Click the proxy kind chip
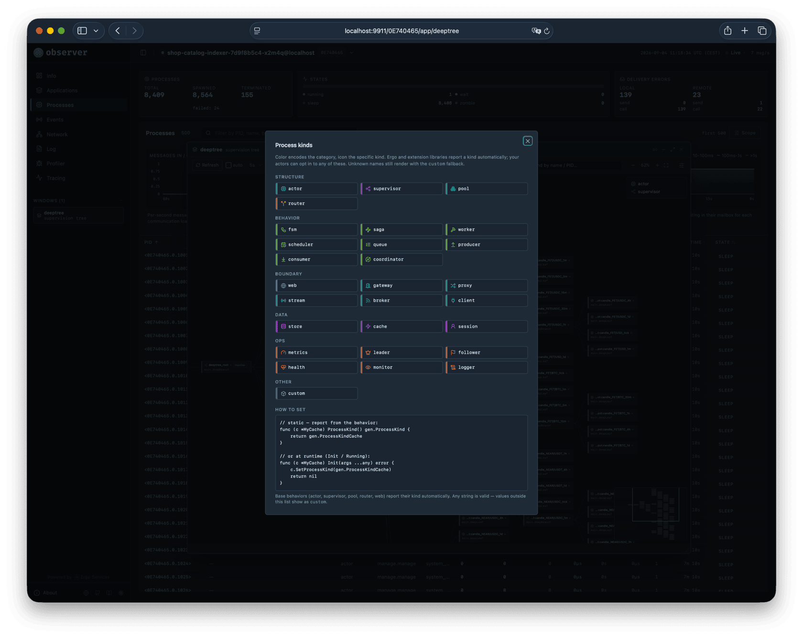The height and width of the screenshot is (638, 803). point(487,286)
